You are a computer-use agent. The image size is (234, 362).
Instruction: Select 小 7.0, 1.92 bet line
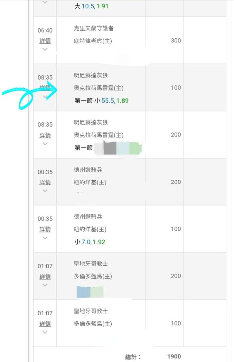pos(90,242)
